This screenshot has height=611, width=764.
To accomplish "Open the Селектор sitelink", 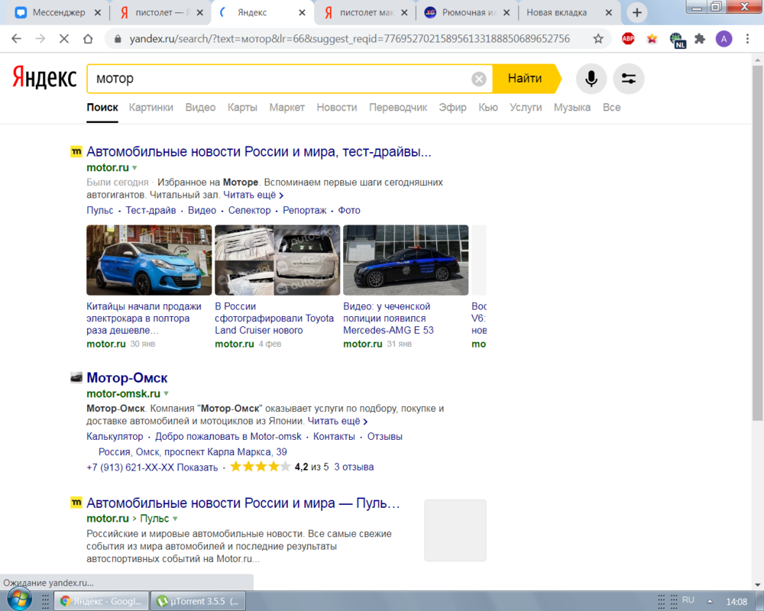I will [x=250, y=211].
